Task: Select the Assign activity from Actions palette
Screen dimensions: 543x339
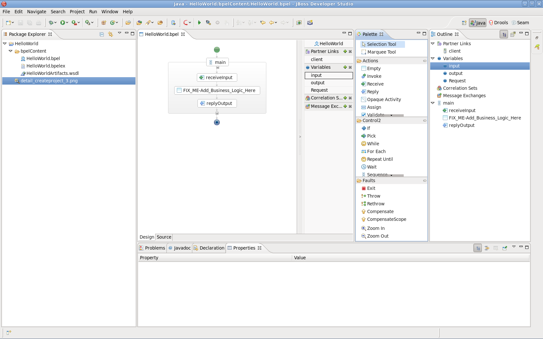Action: pos(374,107)
